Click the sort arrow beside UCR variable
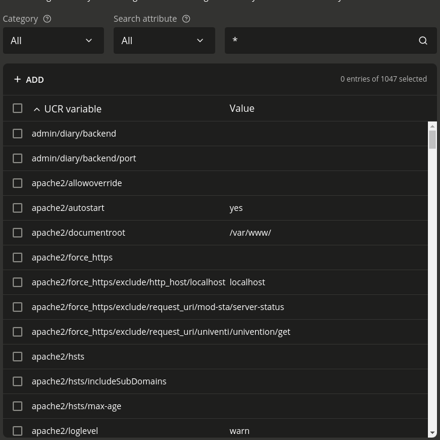440x440 pixels. (37, 109)
